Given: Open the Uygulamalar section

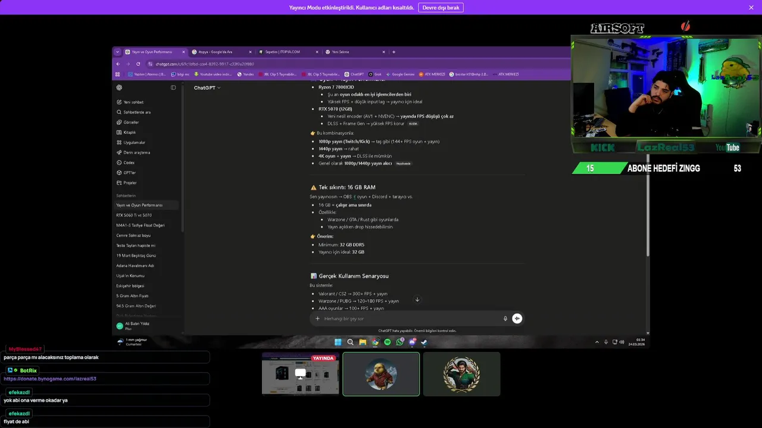Looking at the screenshot, I should point(131,143).
